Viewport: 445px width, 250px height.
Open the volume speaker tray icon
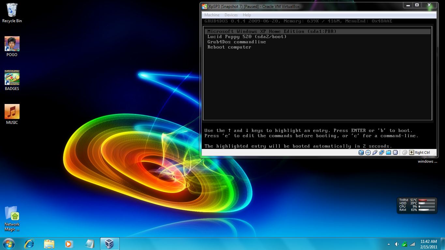click(397, 244)
